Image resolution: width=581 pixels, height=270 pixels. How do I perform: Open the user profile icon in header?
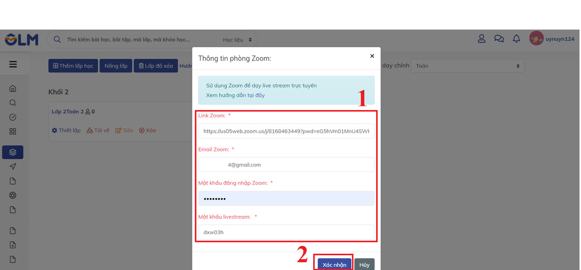pyautogui.click(x=481, y=39)
